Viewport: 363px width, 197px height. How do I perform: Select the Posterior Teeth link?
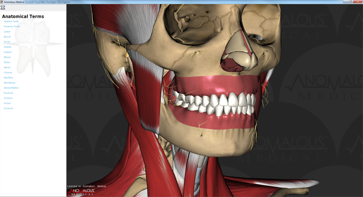[x=12, y=27]
